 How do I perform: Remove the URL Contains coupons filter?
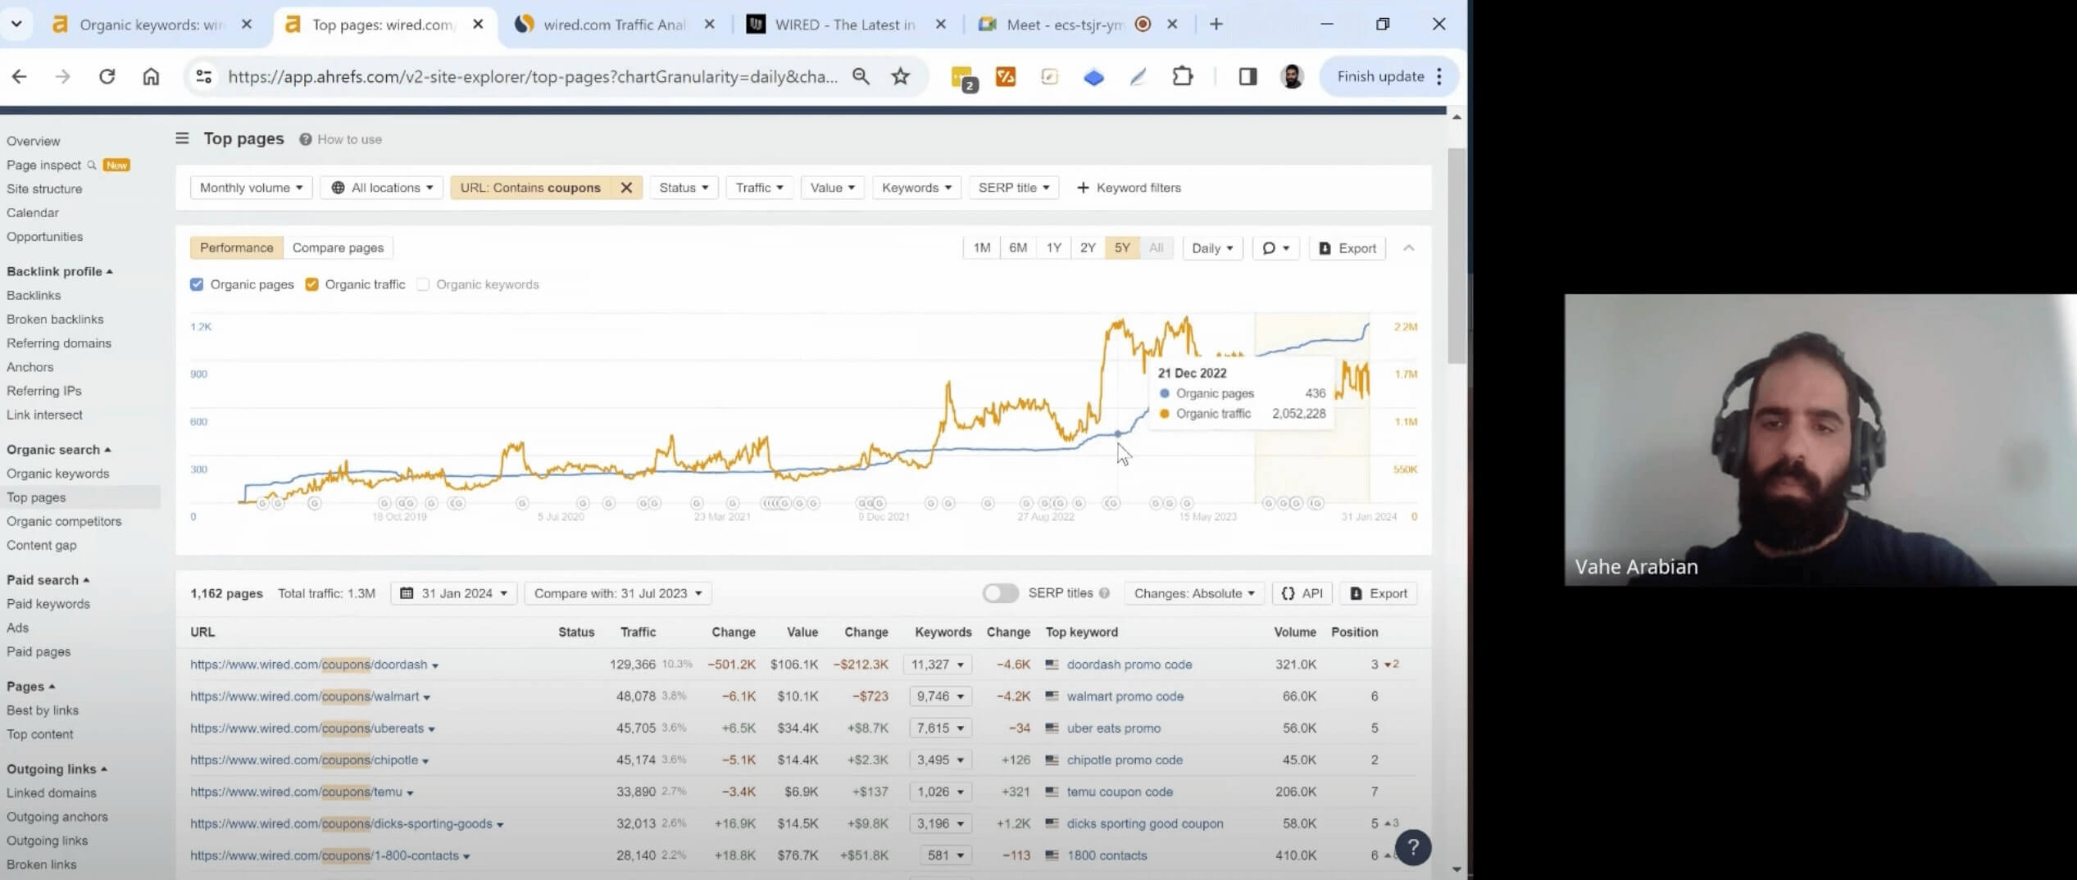click(x=626, y=188)
